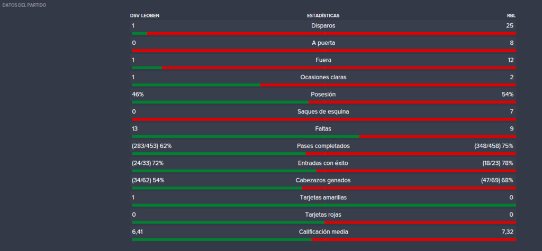542x251 pixels.
Task: Click the green Posesión bar segment
Action: [220, 102]
